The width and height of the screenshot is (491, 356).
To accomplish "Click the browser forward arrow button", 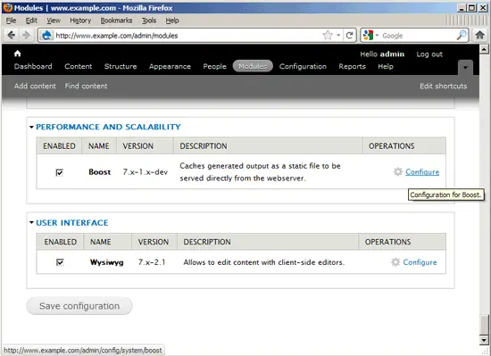I will pyautogui.click(x=26, y=35).
